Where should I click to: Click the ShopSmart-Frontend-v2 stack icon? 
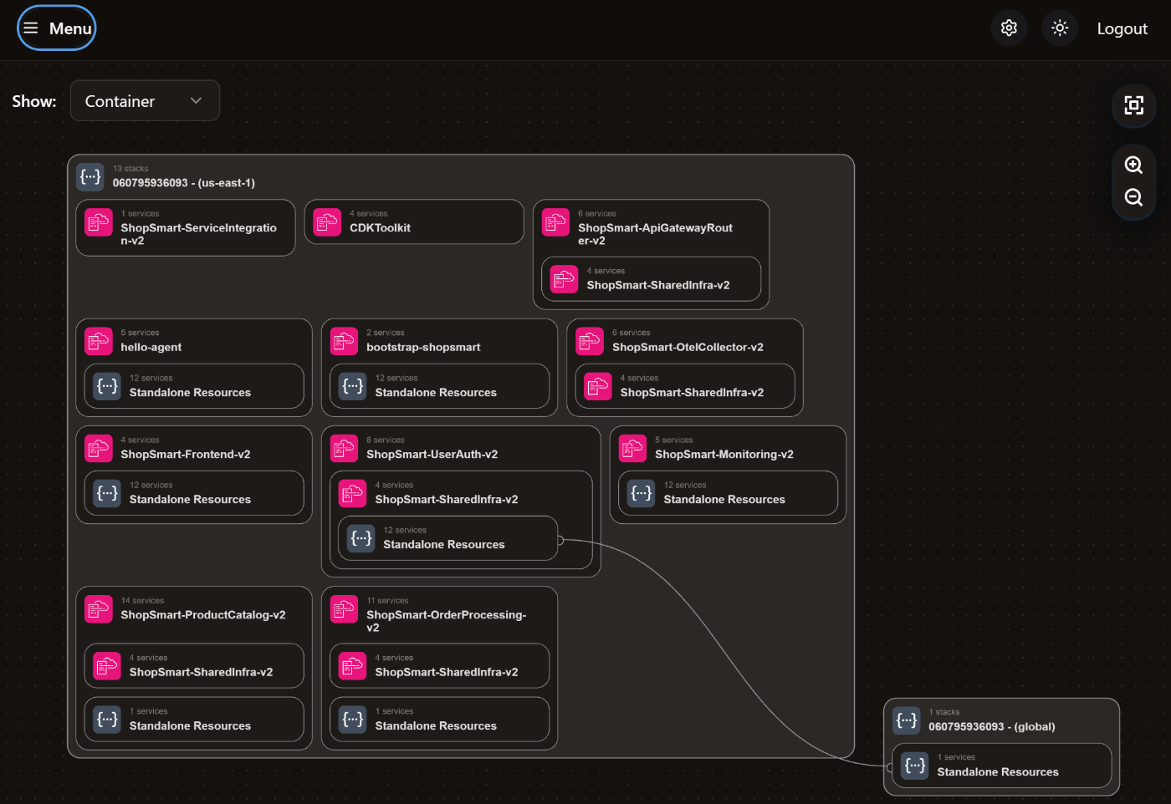(99, 448)
